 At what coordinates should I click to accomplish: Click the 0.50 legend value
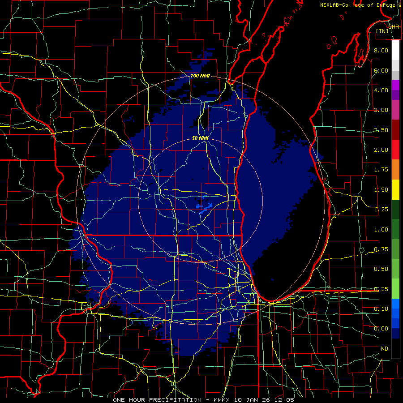[381, 269]
